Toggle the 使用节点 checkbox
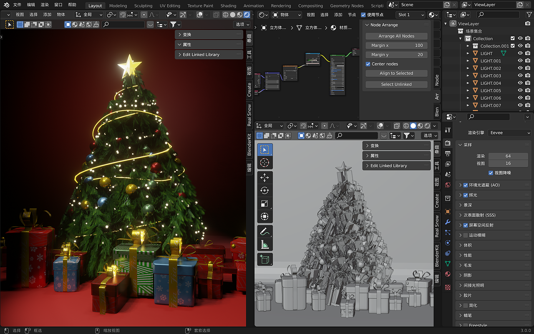The height and width of the screenshot is (334, 534). (x=363, y=15)
